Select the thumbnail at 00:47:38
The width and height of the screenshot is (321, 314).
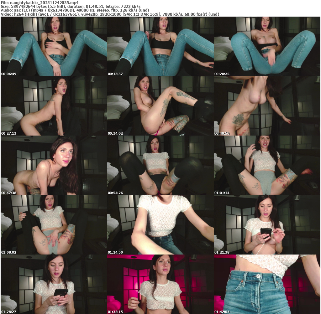click(x=54, y=165)
